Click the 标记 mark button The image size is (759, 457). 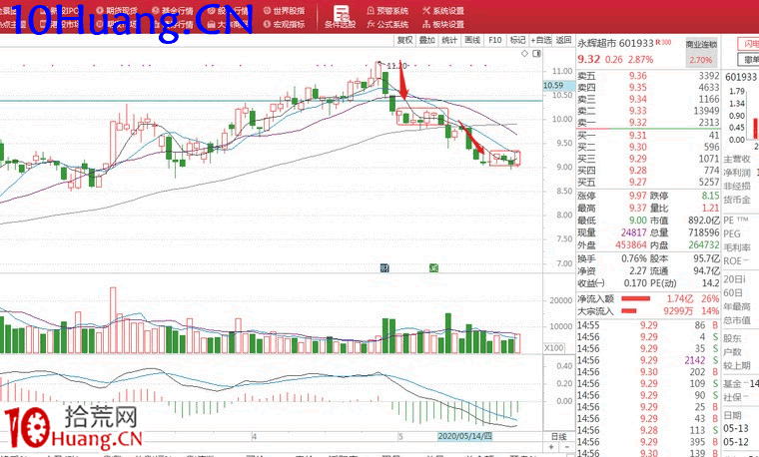tap(517, 40)
